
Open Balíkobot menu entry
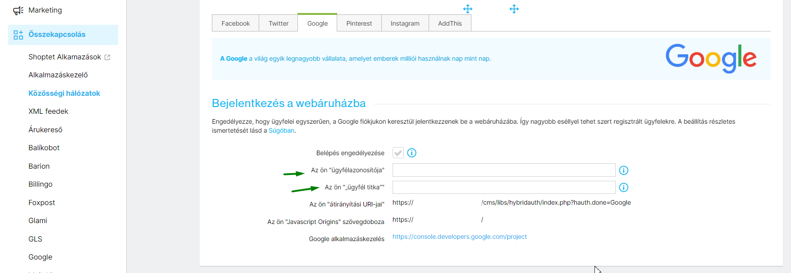[x=44, y=148]
